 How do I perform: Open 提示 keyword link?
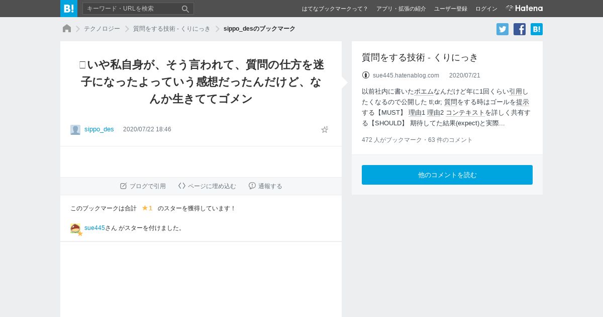point(522,102)
